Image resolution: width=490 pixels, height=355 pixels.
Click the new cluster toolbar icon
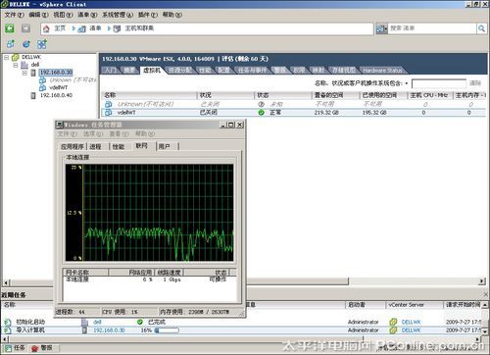pos(42,44)
